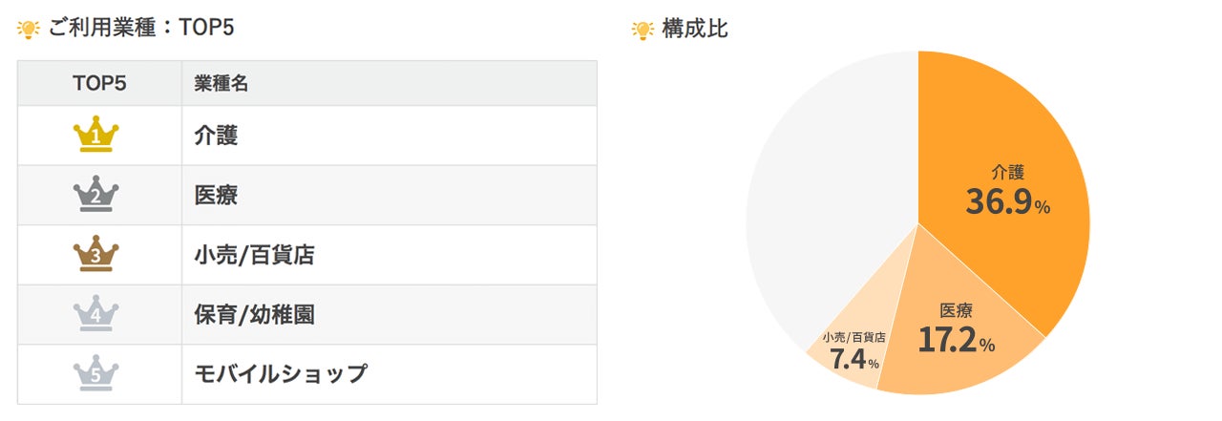Click the gray rank 2 crown icon
1222x421 pixels.
[x=95, y=196]
